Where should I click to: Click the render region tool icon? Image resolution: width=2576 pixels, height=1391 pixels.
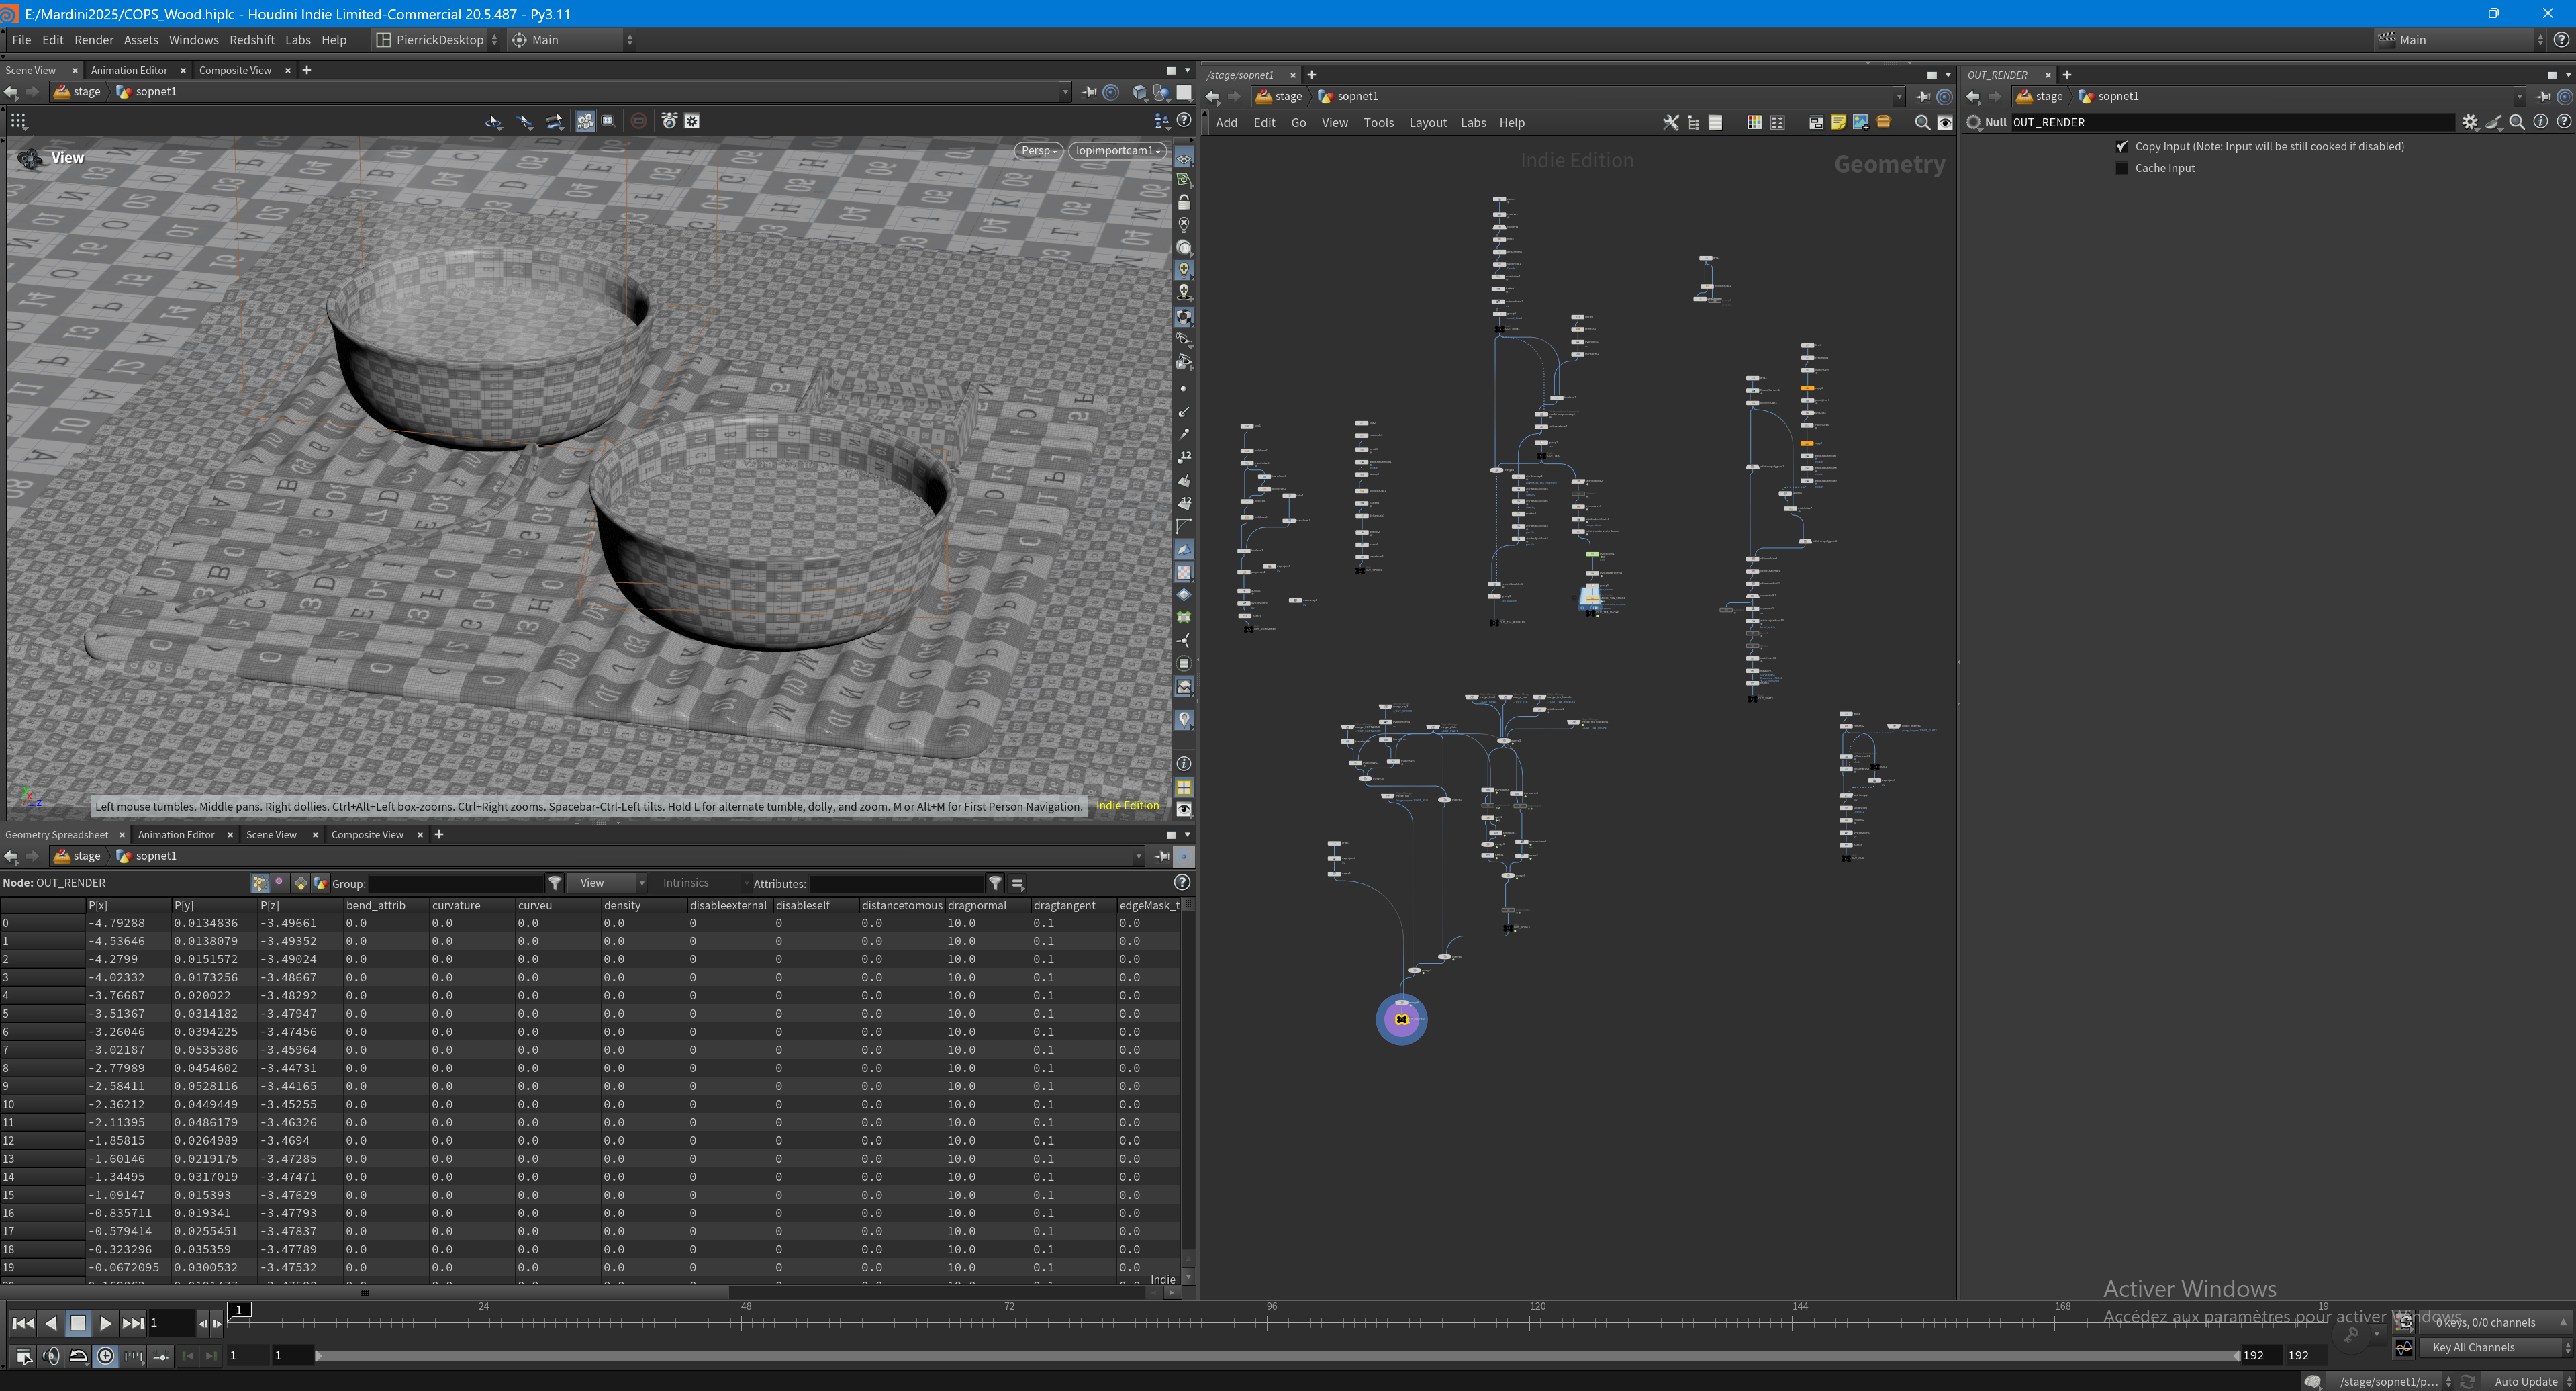click(608, 121)
